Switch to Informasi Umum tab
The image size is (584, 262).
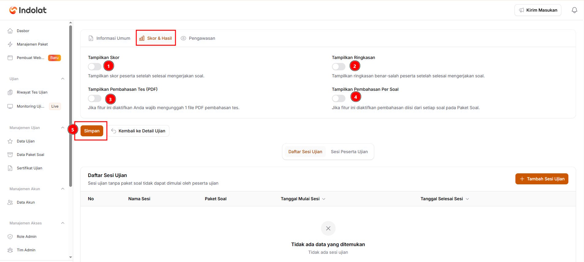click(109, 38)
